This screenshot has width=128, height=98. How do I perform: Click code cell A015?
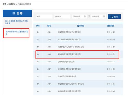tap(49, 54)
